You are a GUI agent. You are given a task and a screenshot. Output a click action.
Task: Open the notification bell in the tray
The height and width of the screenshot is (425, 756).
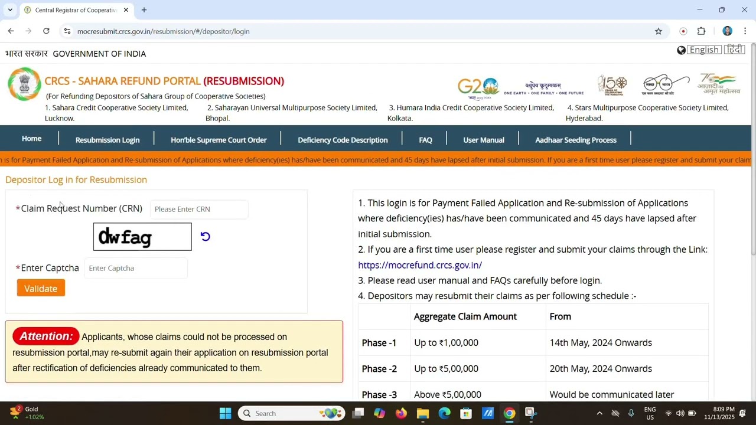[x=743, y=413]
